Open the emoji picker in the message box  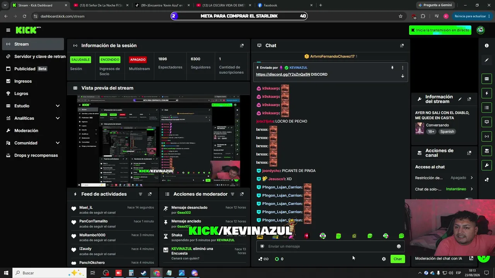tap(399, 246)
